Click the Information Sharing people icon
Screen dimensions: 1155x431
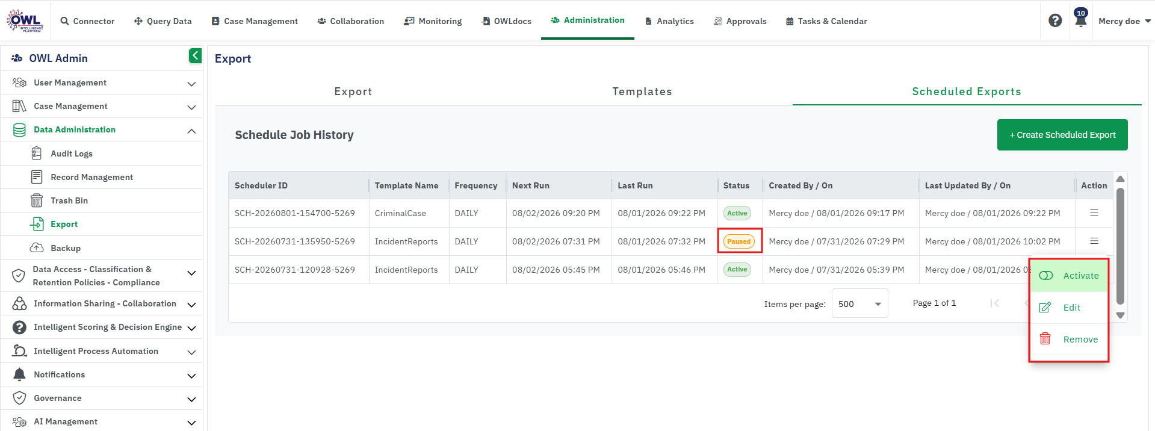[19, 303]
